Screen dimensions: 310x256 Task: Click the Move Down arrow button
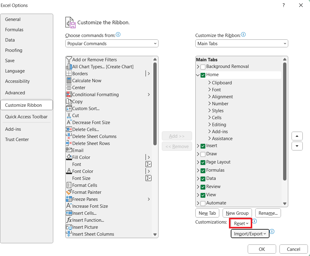click(x=297, y=146)
